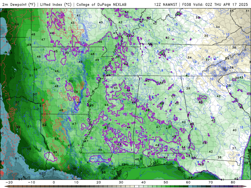The width and height of the screenshot is (251, 188).
Task: Click the "College of DuPage NEXLAB" label
Action: click(101, 4)
